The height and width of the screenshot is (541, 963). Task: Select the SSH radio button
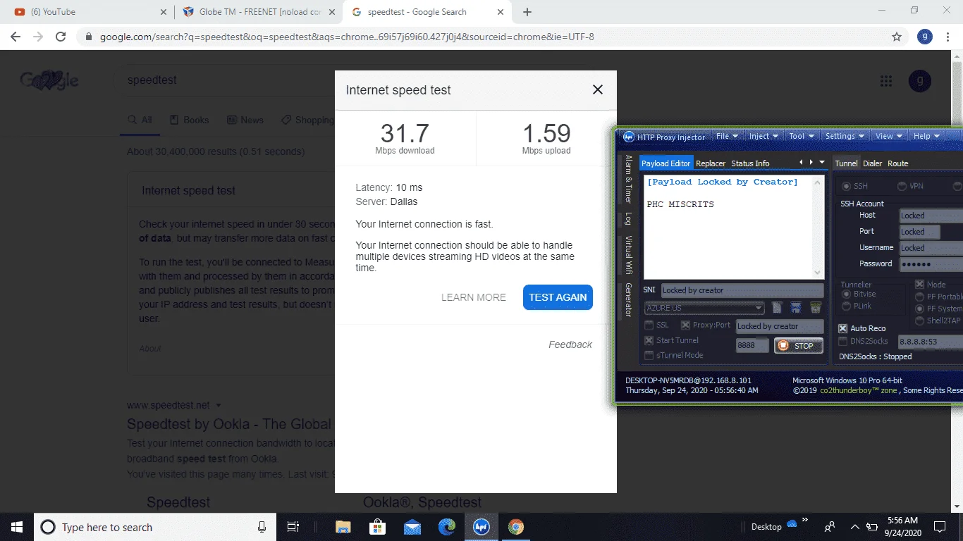pyautogui.click(x=846, y=186)
